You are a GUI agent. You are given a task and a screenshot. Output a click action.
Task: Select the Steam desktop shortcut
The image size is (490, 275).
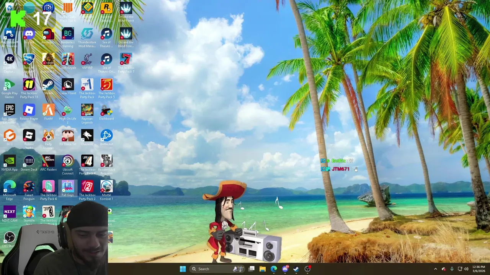pyautogui.click(x=48, y=87)
